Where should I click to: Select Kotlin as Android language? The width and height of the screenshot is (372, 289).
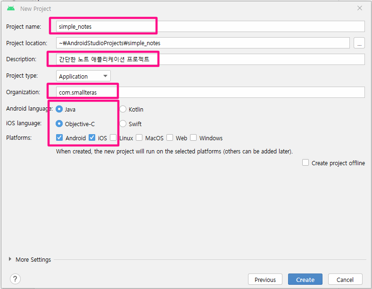click(123, 109)
